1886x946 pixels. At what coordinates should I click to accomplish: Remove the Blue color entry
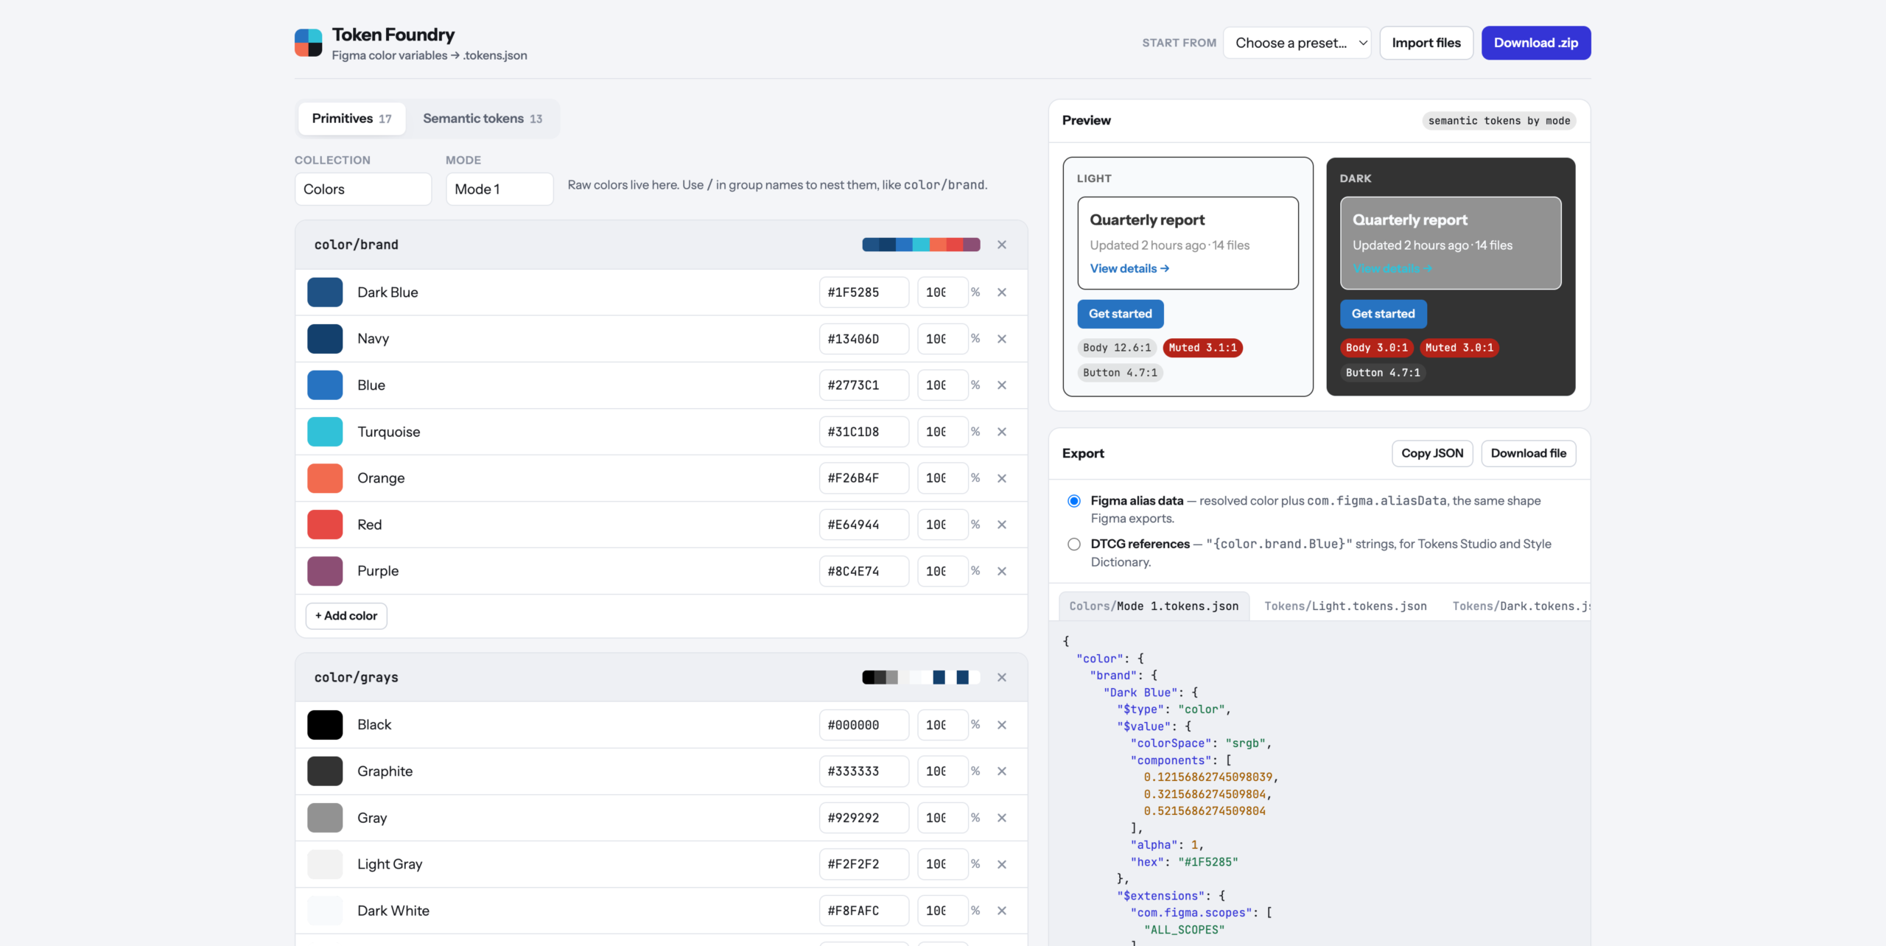coord(1002,385)
